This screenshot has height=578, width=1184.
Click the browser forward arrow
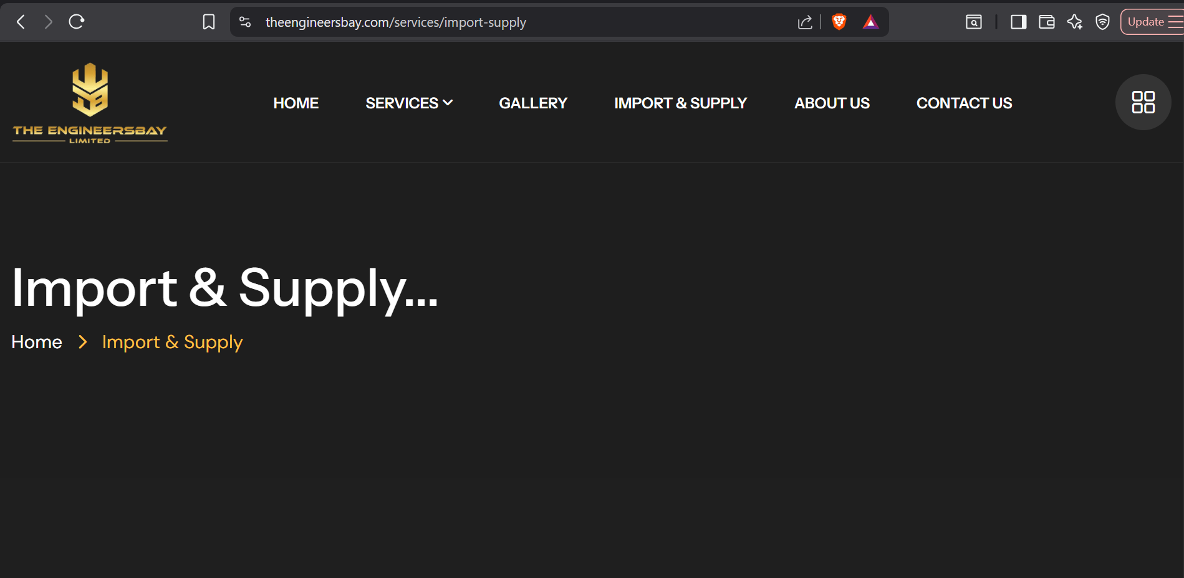pos(48,22)
